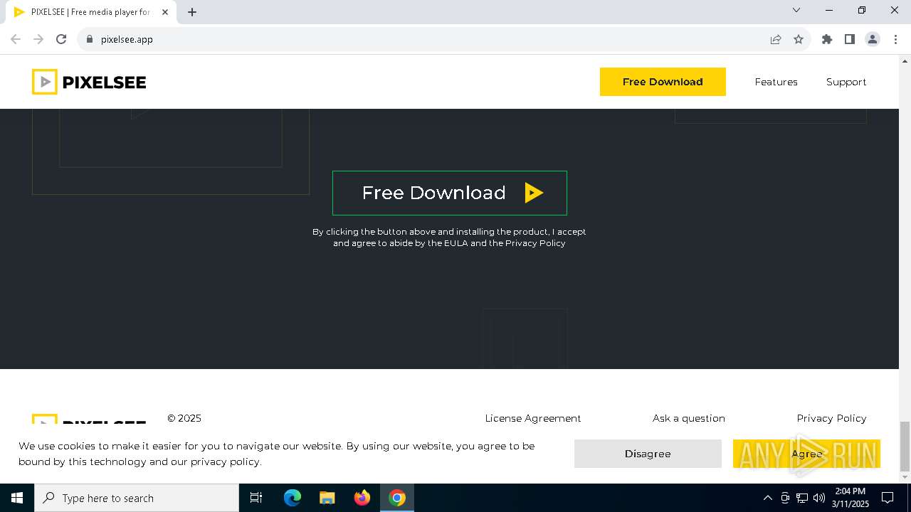Image resolution: width=911 pixels, height=512 pixels.
Task: Expand the system tray hidden icons chevron
Action: (x=767, y=498)
